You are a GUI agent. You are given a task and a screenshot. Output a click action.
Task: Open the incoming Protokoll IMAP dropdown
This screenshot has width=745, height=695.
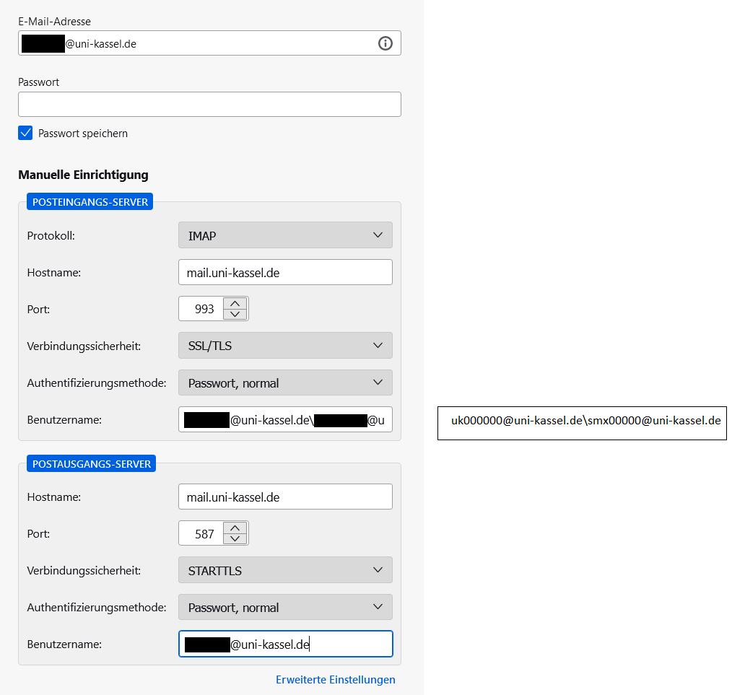point(285,235)
